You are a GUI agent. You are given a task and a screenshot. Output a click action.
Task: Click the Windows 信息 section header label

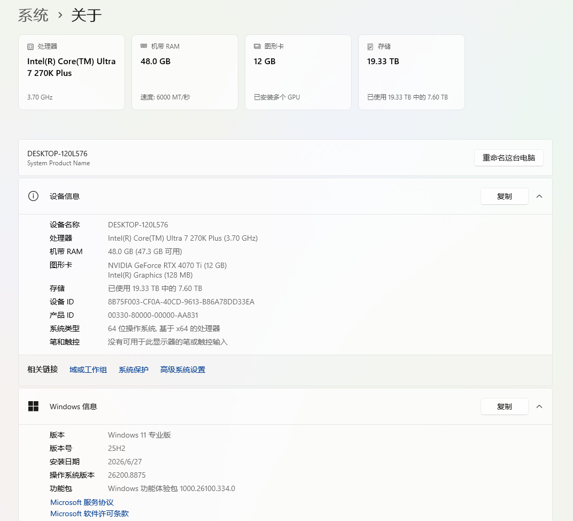coord(73,407)
